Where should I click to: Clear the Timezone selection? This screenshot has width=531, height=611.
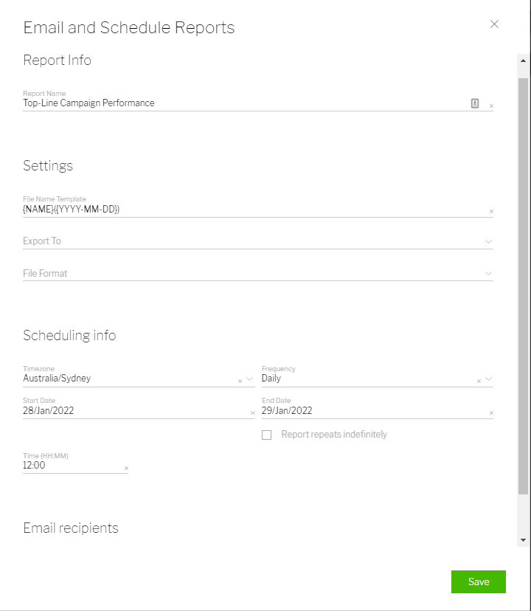click(x=240, y=382)
